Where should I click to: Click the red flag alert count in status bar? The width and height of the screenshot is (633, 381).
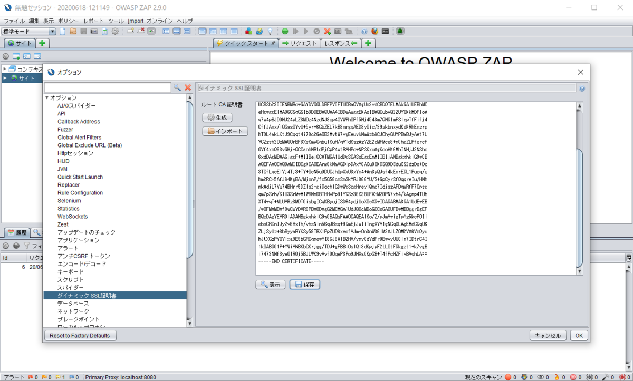pos(32,377)
